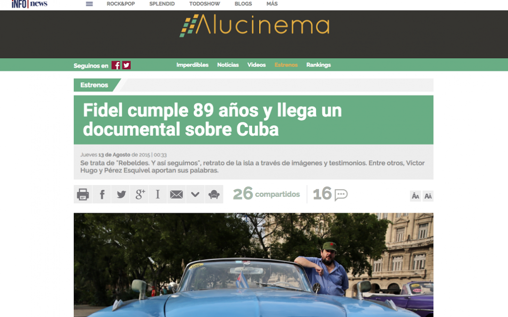
Task: Open Alucinema's Twitter page from Seguinos en
Action: click(127, 65)
